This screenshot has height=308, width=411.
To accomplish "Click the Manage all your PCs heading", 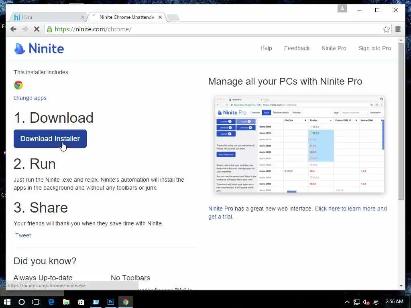I will pos(285,81).
